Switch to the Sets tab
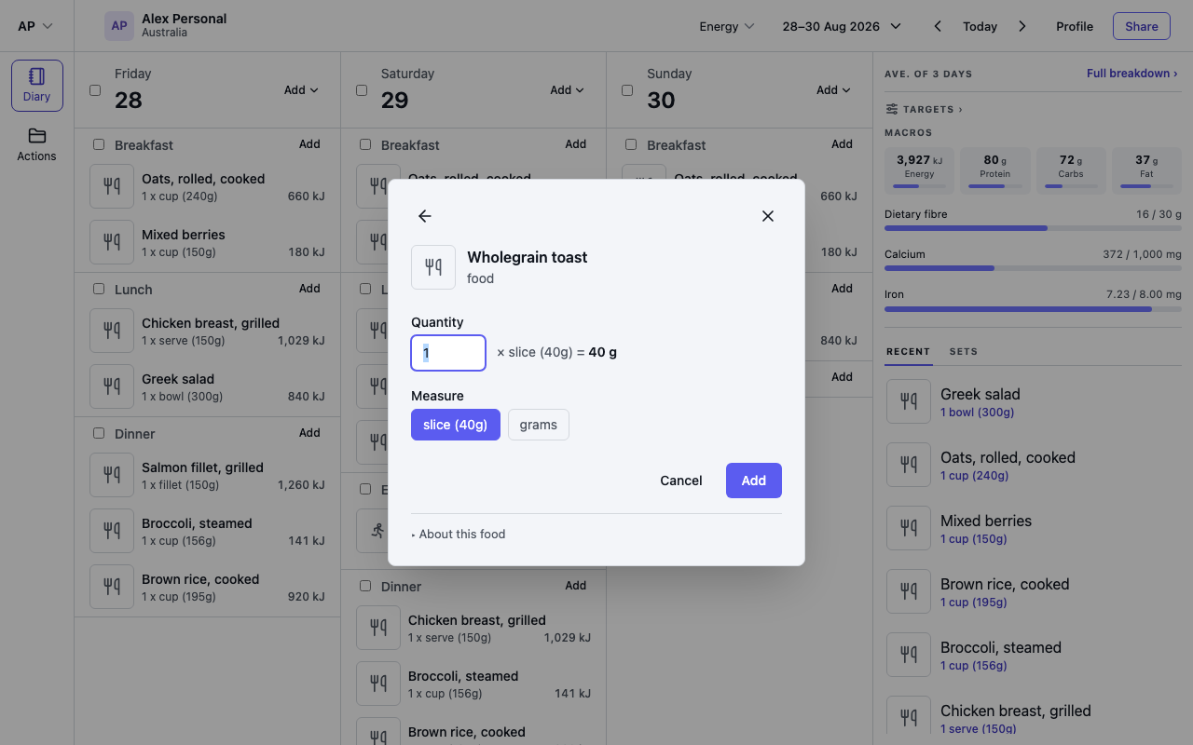Screen dimensions: 1193x745 [964, 352]
